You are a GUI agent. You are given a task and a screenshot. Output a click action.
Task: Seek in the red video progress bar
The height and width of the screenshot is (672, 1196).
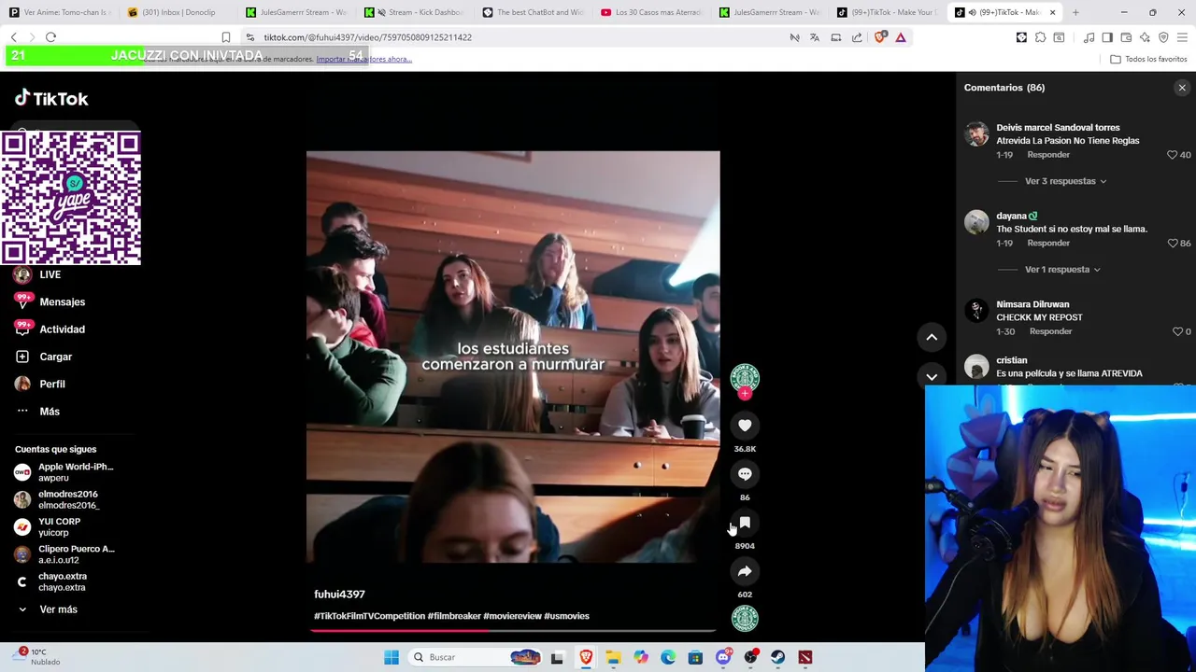pos(513,631)
